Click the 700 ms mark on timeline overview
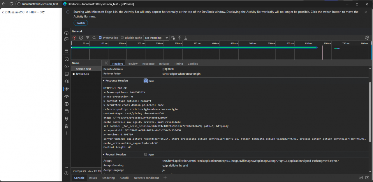Image resolution: width=373 pixels, height=182 pixels. click(x=327, y=43)
